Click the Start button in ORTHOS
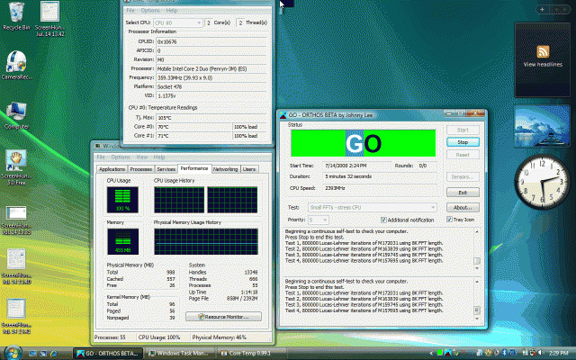 point(463,130)
